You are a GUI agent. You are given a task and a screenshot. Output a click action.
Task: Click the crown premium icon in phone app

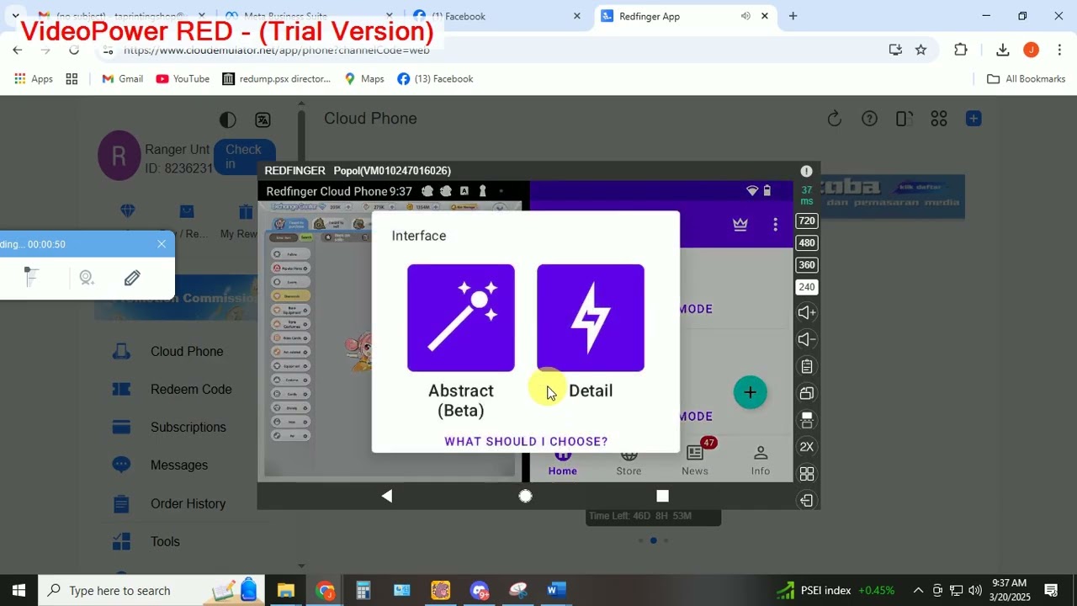tap(740, 225)
